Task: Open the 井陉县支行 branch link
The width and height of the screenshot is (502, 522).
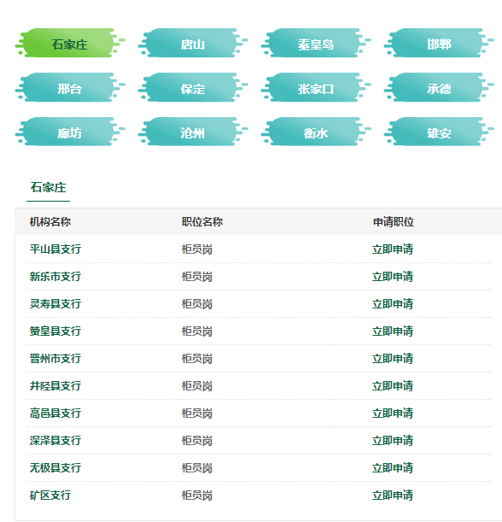Action: [55, 386]
